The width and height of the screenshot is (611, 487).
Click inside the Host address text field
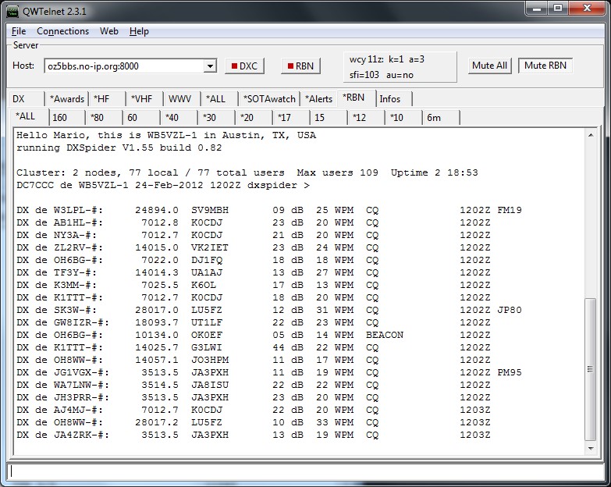tap(123, 66)
